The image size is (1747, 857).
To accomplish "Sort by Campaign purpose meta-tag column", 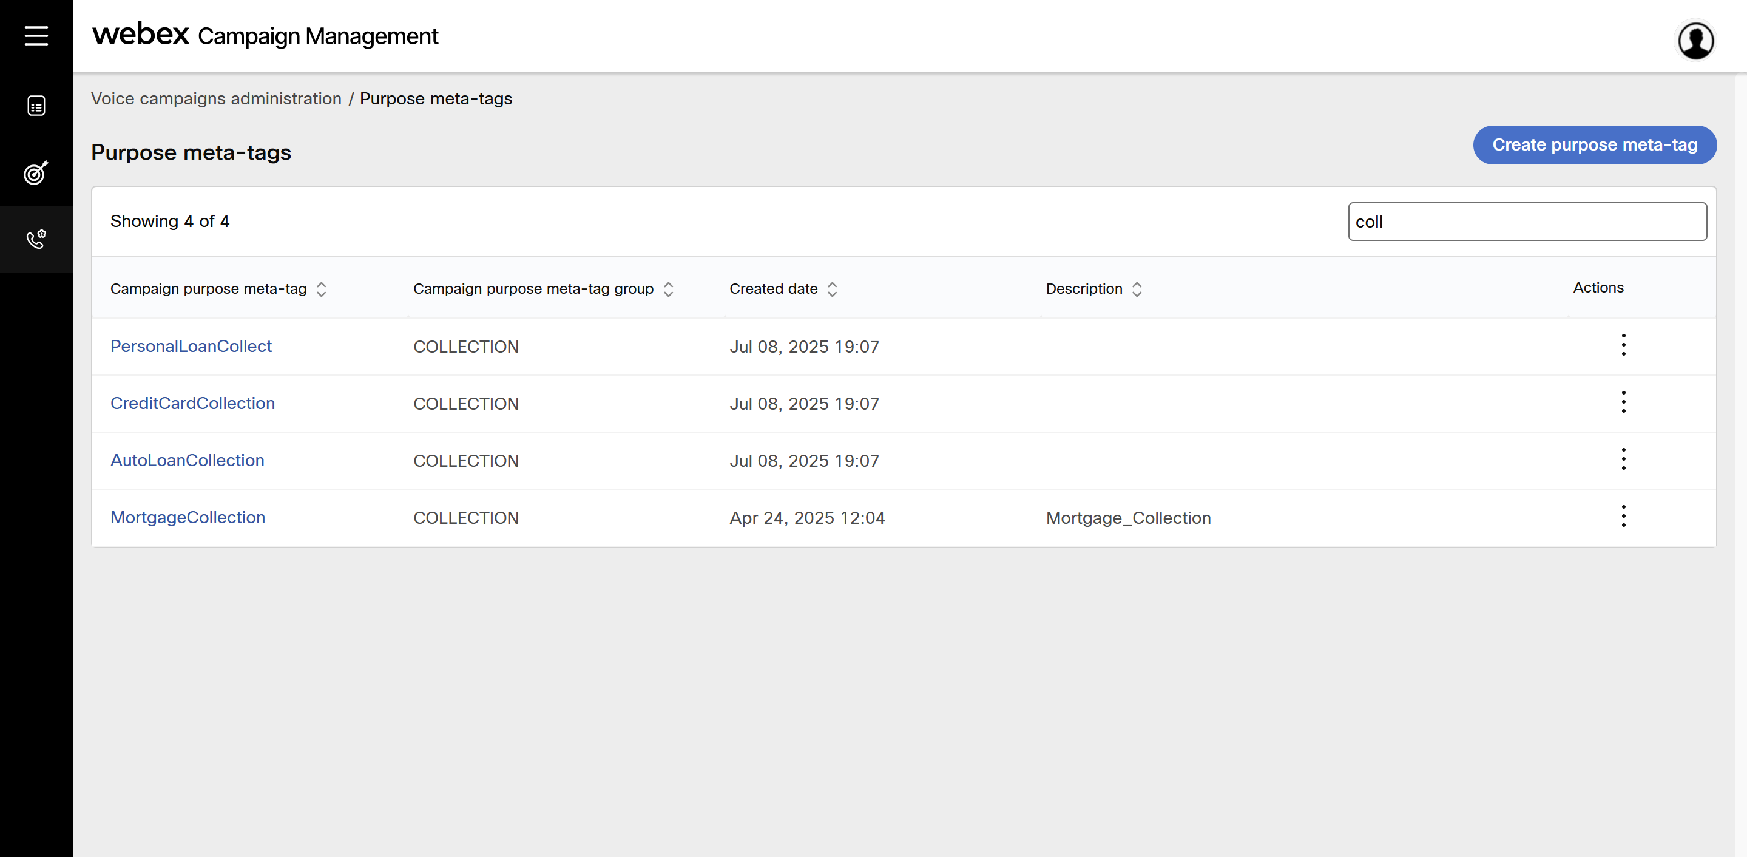I will [322, 290].
